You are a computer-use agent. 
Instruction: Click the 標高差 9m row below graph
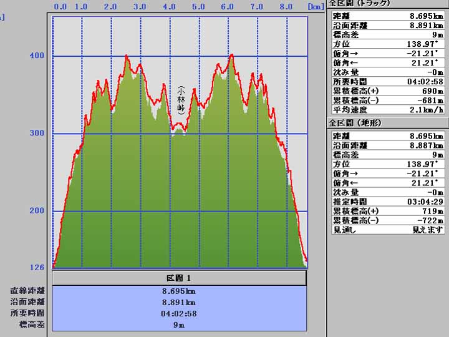pos(180,325)
